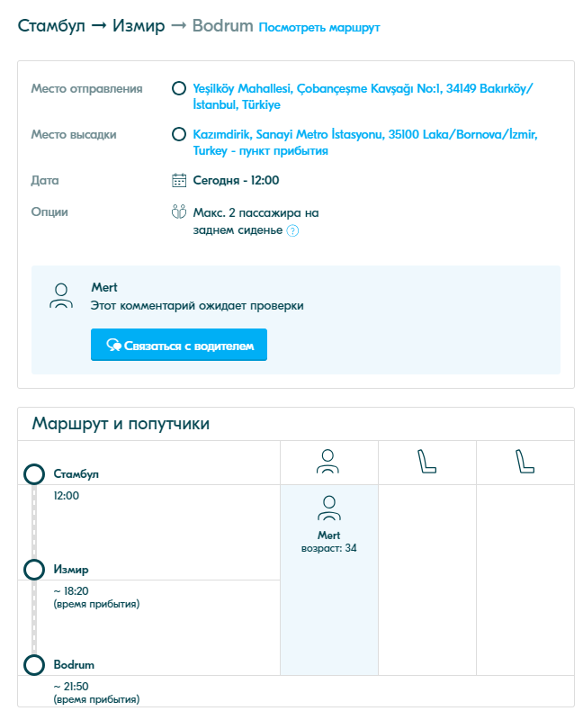Click the '~ 18:20' arrival time
The image size is (583, 711).
point(71,590)
